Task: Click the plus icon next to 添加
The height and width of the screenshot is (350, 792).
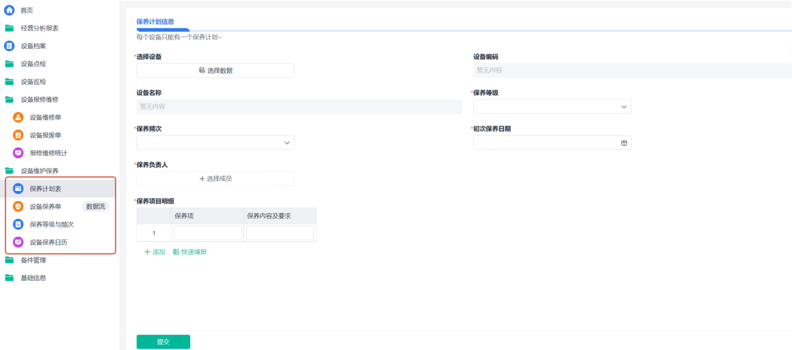Action: pyautogui.click(x=147, y=252)
